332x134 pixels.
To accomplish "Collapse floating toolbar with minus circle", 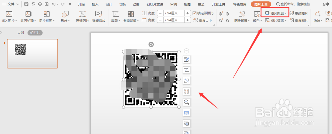I will pyautogui.click(x=186, y=51).
